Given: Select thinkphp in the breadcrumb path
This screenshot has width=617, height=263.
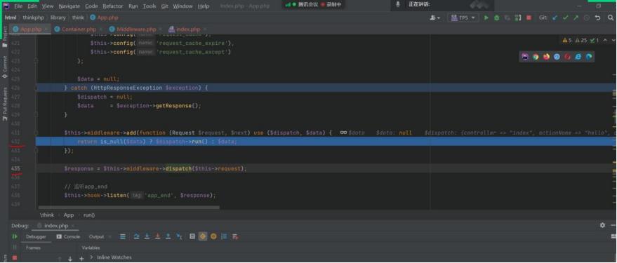Looking at the screenshot, I should click(34, 18).
